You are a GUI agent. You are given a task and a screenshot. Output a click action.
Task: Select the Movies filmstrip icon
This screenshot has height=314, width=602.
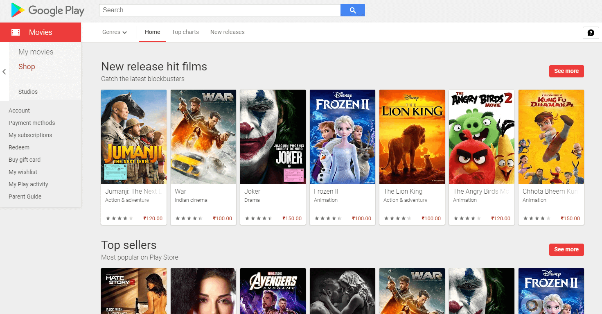coord(15,32)
